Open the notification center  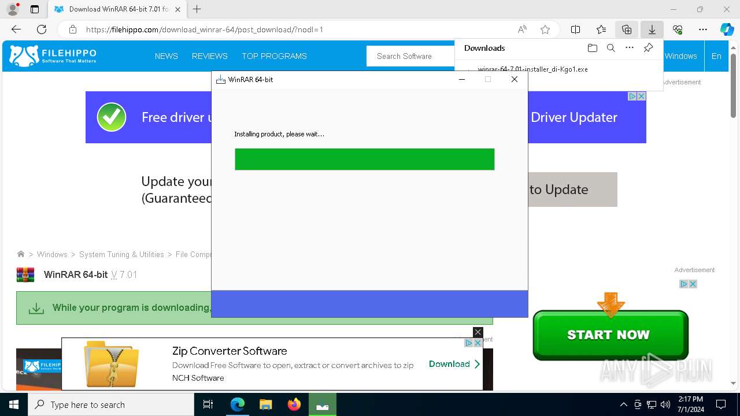[721, 404]
